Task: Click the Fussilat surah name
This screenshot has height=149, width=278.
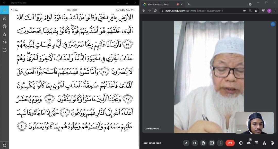Action: 14,10
